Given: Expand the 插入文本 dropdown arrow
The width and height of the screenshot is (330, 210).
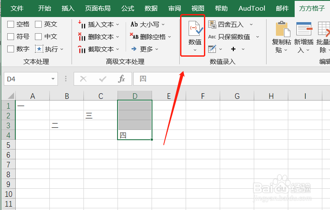Looking at the screenshot, I should tap(118, 25).
